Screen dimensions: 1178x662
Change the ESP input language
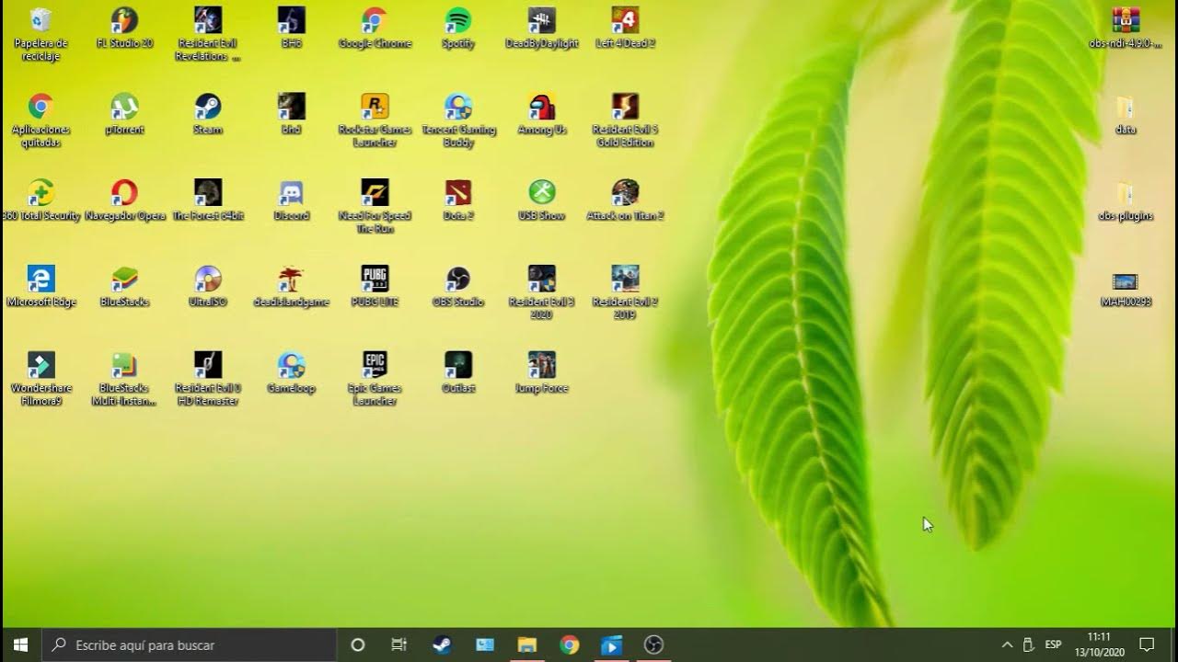tap(1054, 645)
